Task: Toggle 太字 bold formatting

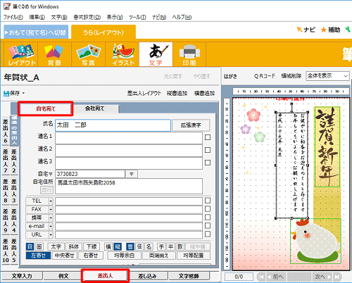Action: coord(56,246)
